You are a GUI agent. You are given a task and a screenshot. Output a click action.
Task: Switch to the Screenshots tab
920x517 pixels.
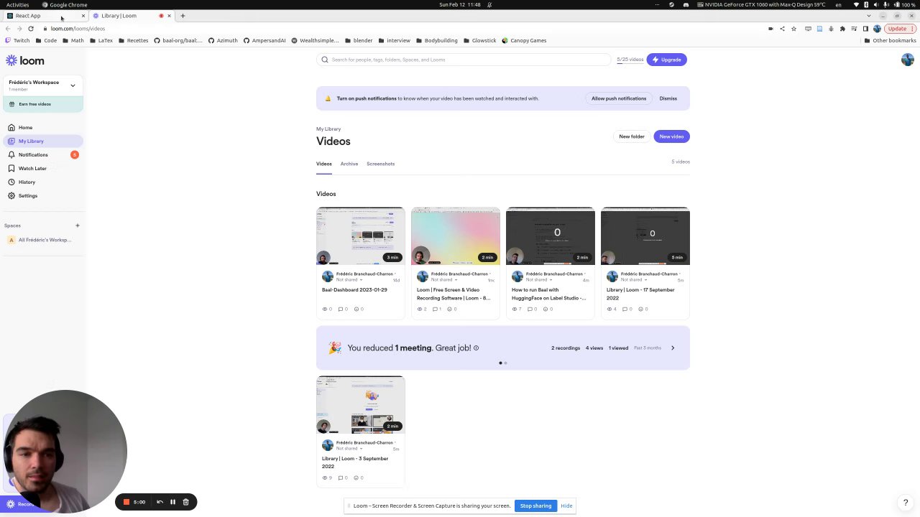point(380,164)
